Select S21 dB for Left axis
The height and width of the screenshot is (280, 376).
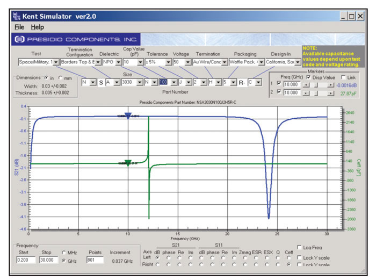pos(157,257)
